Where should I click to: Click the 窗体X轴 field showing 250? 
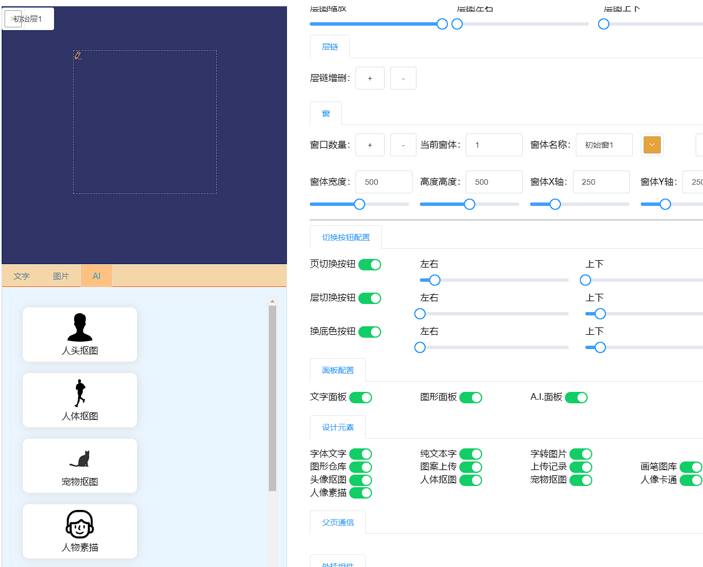tap(601, 182)
